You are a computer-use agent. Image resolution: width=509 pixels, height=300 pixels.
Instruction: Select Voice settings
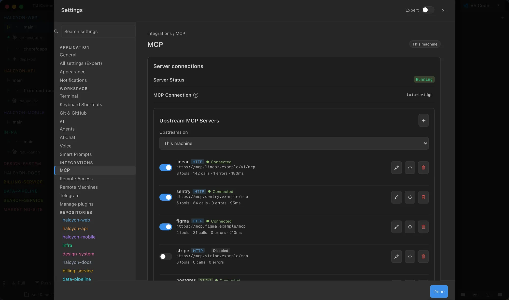point(95,146)
